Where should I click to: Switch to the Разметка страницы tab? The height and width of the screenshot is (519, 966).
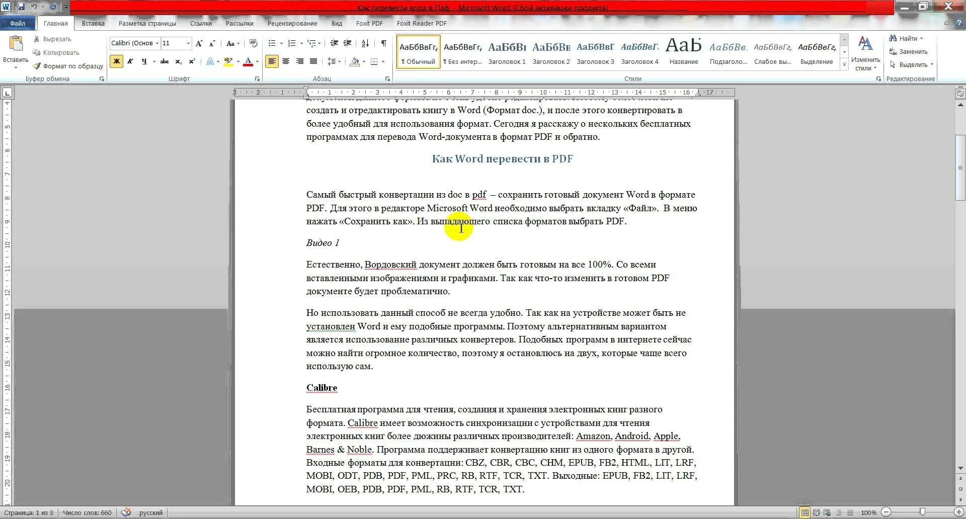tap(147, 23)
